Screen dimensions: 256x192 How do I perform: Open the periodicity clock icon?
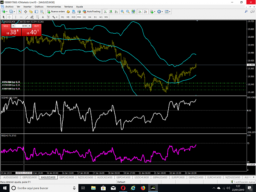159,11
